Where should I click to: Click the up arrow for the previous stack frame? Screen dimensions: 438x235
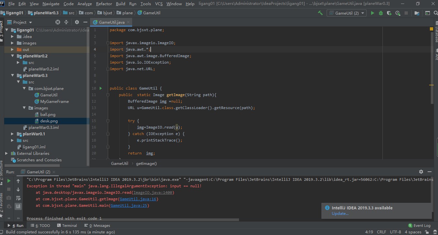(18, 181)
